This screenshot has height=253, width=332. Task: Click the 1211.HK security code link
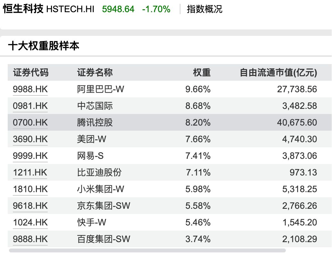[x=30, y=172]
